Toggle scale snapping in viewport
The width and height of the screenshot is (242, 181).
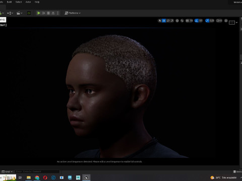pyautogui.click(x=207, y=21)
